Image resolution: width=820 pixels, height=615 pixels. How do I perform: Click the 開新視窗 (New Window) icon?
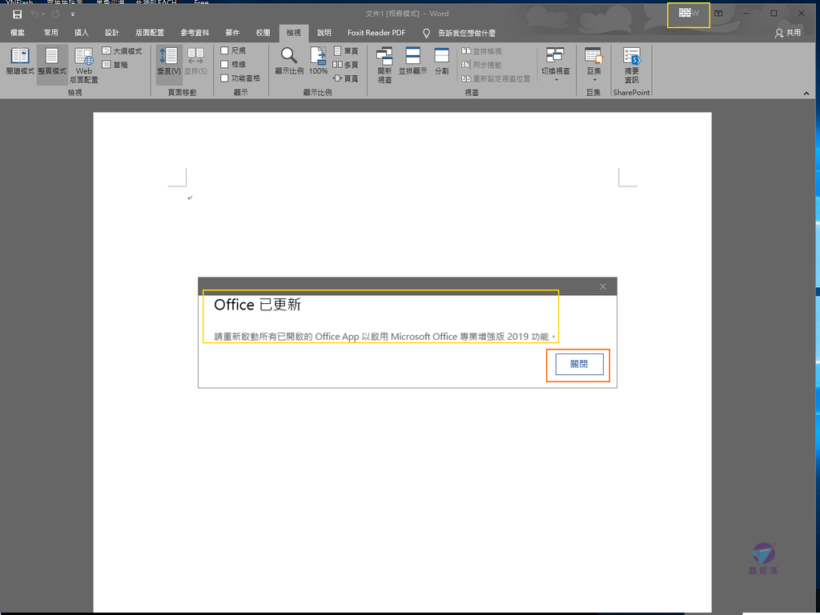[384, 56]
